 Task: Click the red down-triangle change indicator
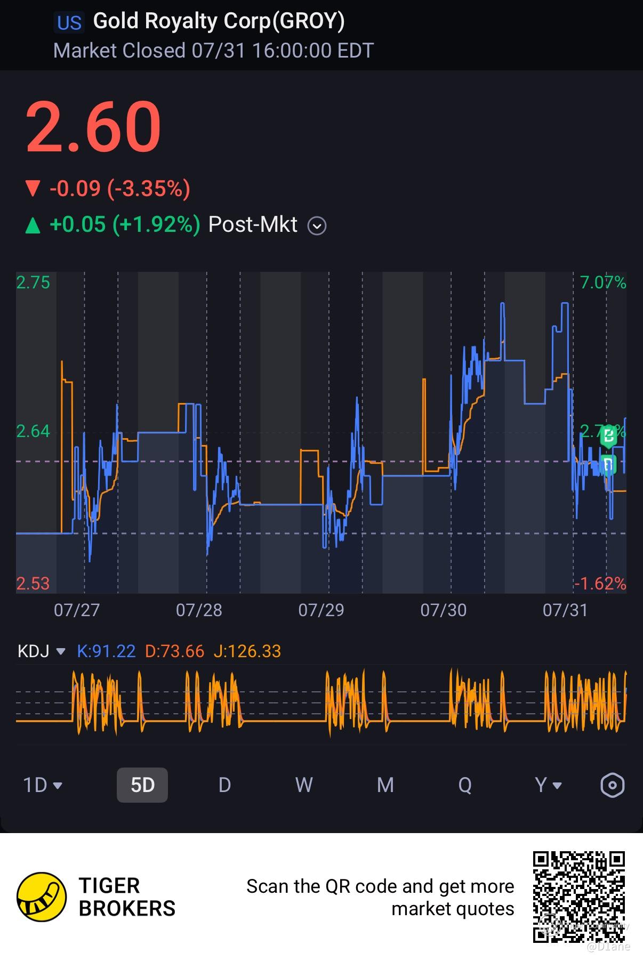[33, 189]
